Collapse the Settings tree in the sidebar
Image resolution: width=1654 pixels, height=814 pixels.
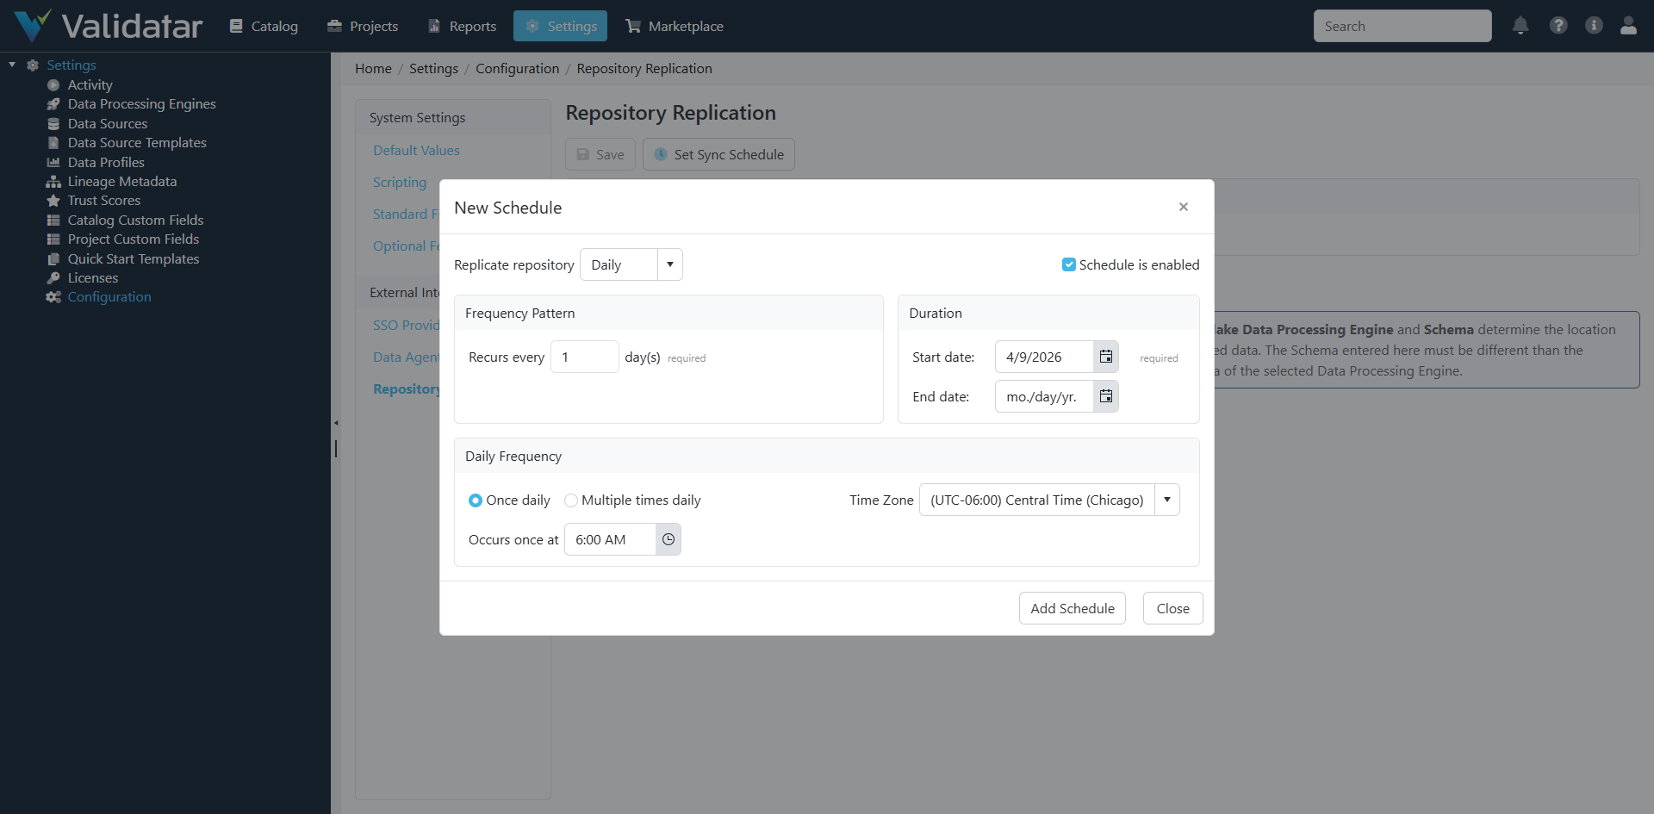(x=12, y=64)
